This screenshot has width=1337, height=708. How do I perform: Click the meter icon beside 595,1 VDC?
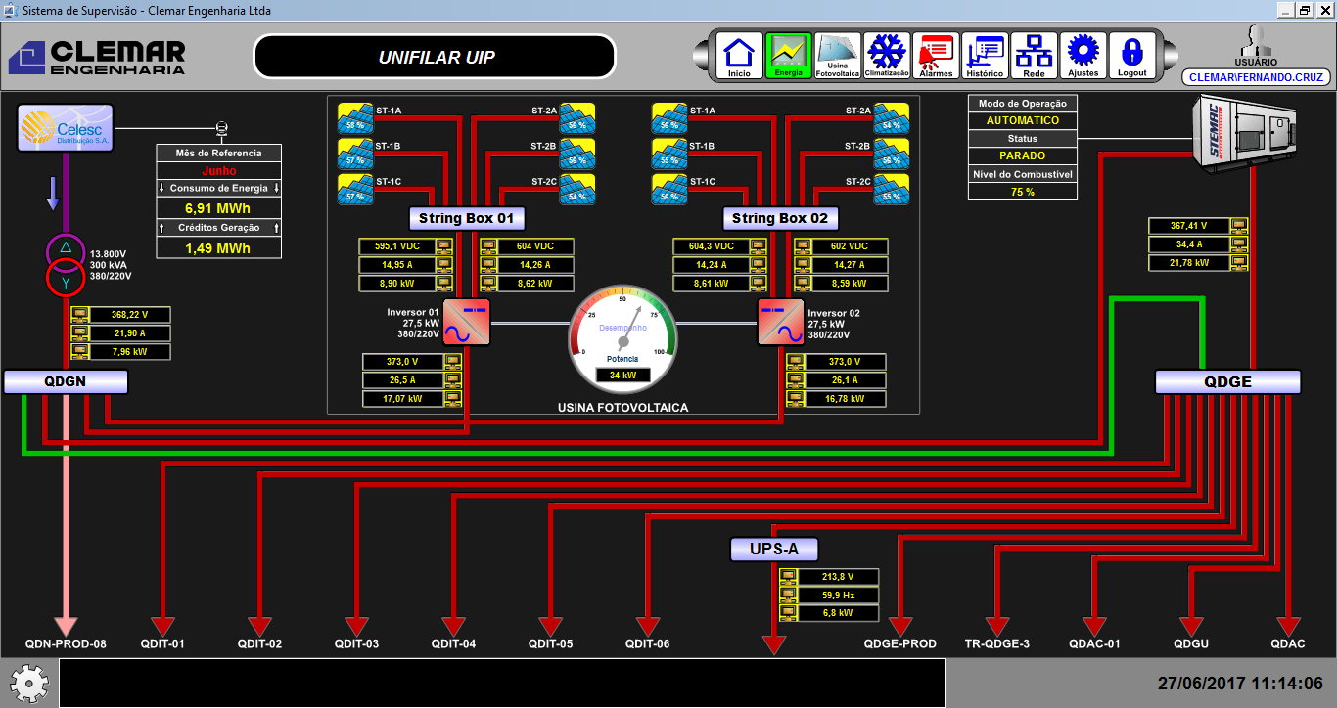coord(444,246)
